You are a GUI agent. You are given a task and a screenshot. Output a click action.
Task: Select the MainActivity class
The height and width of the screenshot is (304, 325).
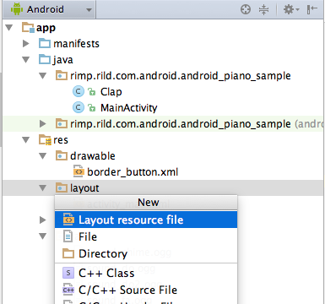[x=129, y=108]
